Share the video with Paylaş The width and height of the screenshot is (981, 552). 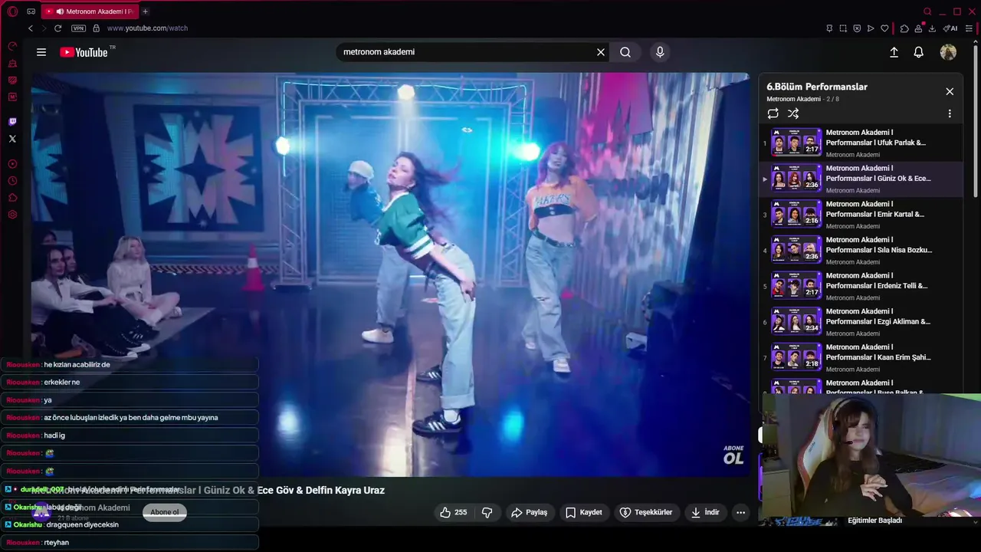coord(529,512)
